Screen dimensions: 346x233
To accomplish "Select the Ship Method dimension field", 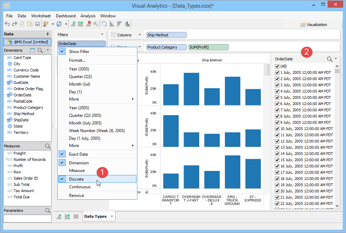I will click(x=24, y=114).
